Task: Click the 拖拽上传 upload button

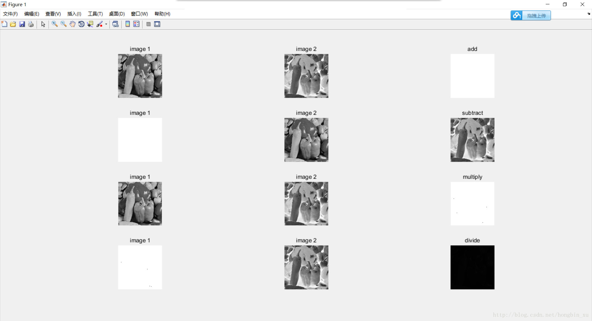Action: click(x=531, y=15)
